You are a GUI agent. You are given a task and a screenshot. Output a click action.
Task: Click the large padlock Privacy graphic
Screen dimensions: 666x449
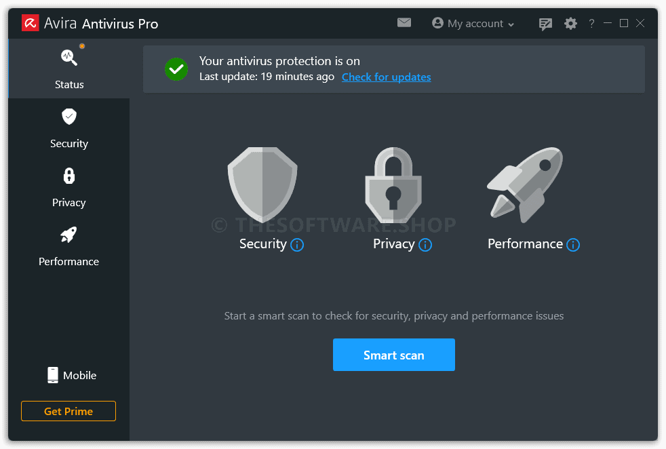[x=393, y=184]
